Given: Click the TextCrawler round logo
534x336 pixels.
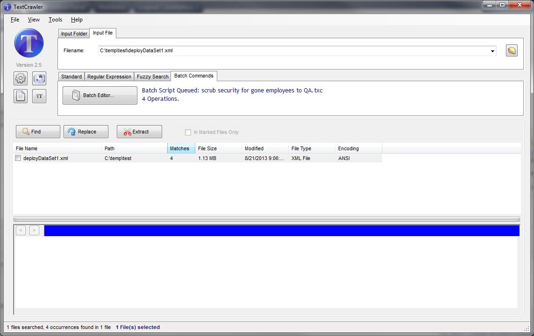Looking at the screenshot, I should click(29, 43).
